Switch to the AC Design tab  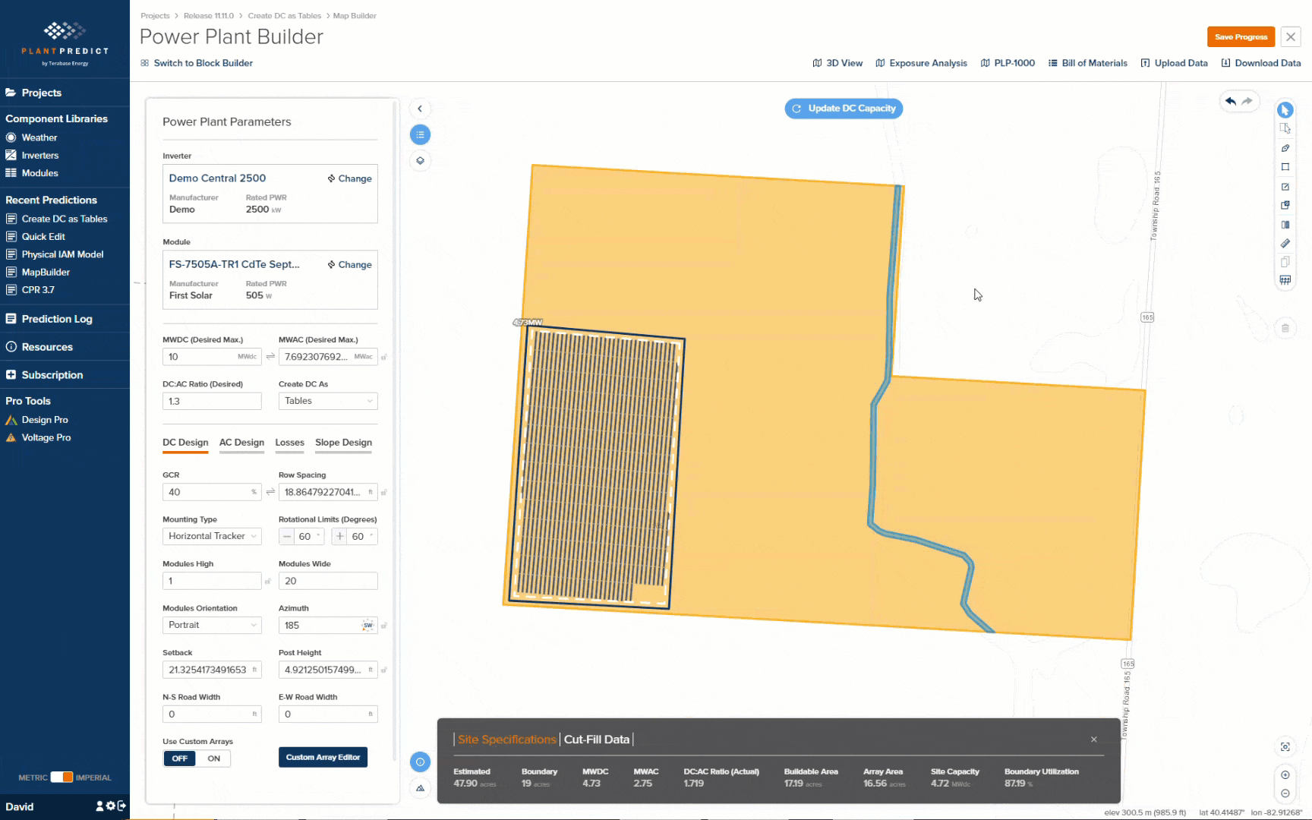tap(241, 443)
